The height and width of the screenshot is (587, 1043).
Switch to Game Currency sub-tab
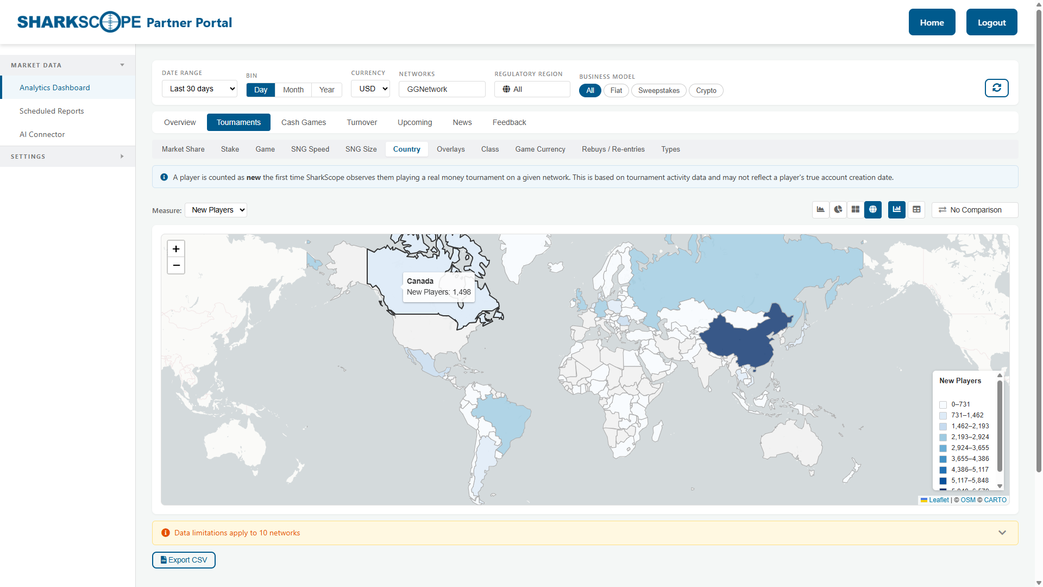pos(541,149)
